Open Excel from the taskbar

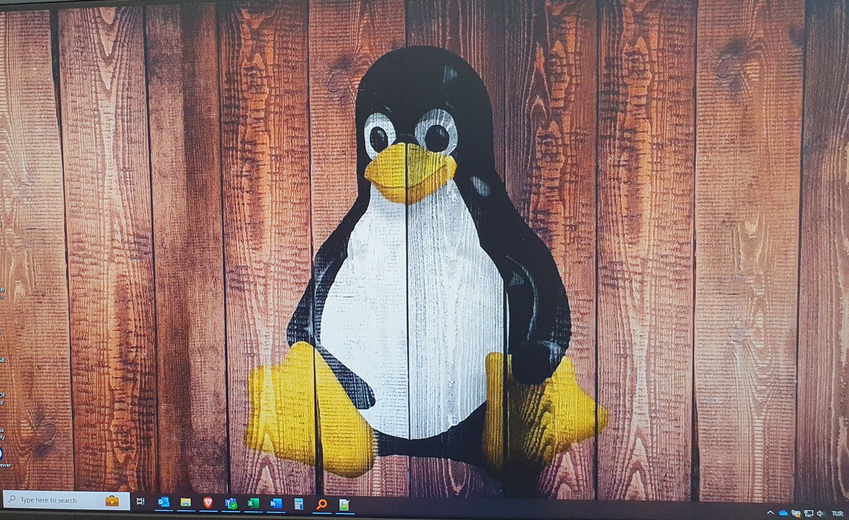pyautogui.click(x=253, y=504)
